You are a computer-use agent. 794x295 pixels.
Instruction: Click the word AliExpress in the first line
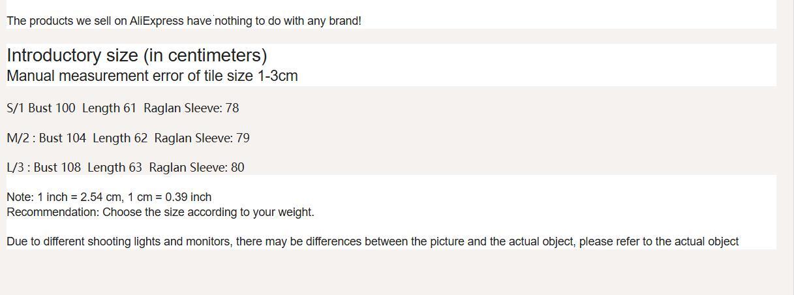point(157,21)
